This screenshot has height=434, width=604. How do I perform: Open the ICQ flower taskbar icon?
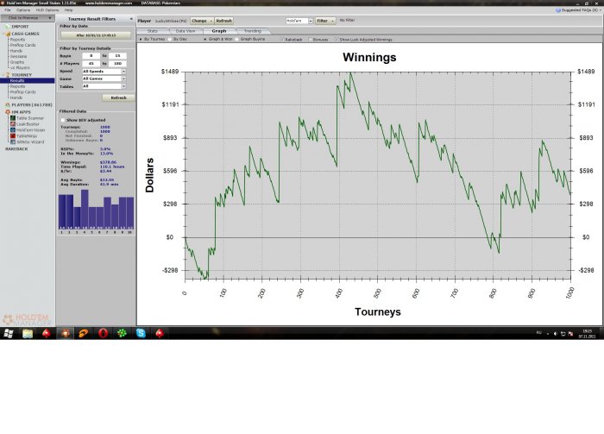[x=123, y=334]
